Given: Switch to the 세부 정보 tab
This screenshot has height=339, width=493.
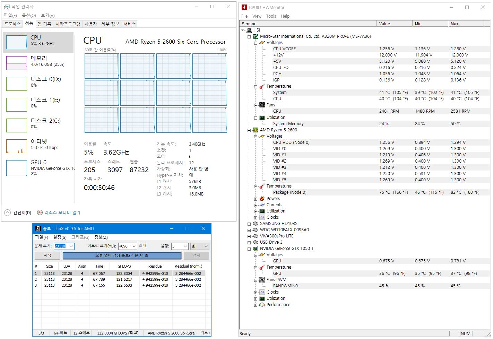Looking at the screenshot, I should click(110, 24).
